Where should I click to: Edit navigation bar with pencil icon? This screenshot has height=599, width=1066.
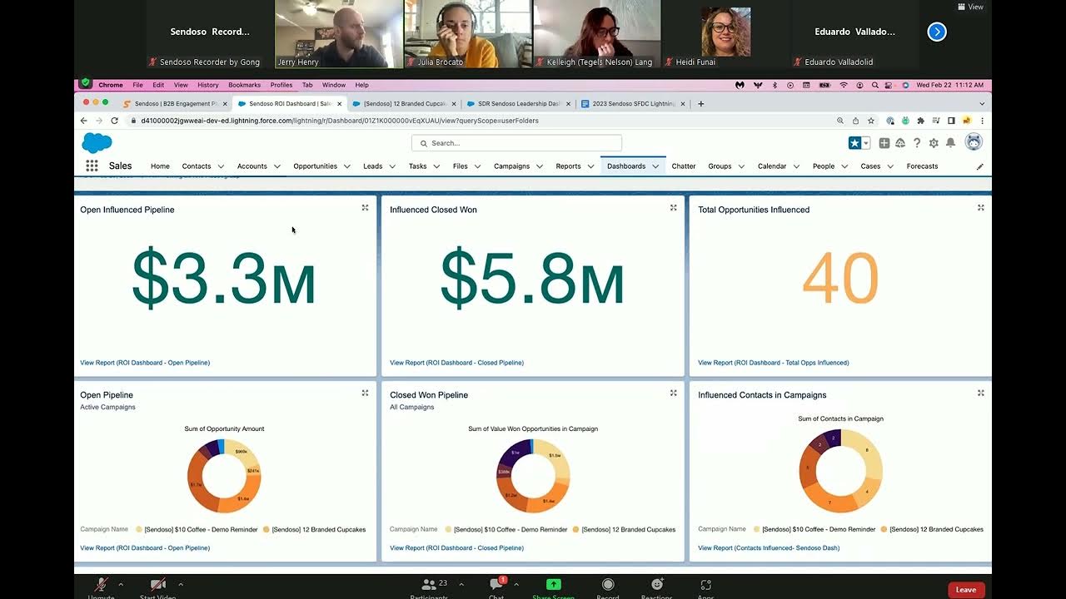pyautogui.click(x=980, y=166)
